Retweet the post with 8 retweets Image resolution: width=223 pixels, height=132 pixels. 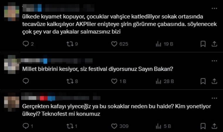pos(70,81)
